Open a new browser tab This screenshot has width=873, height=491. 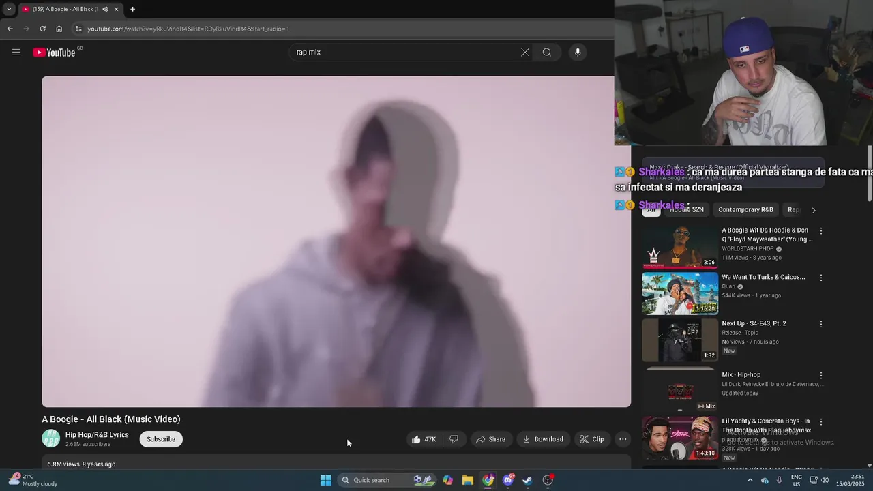point(132,9)
